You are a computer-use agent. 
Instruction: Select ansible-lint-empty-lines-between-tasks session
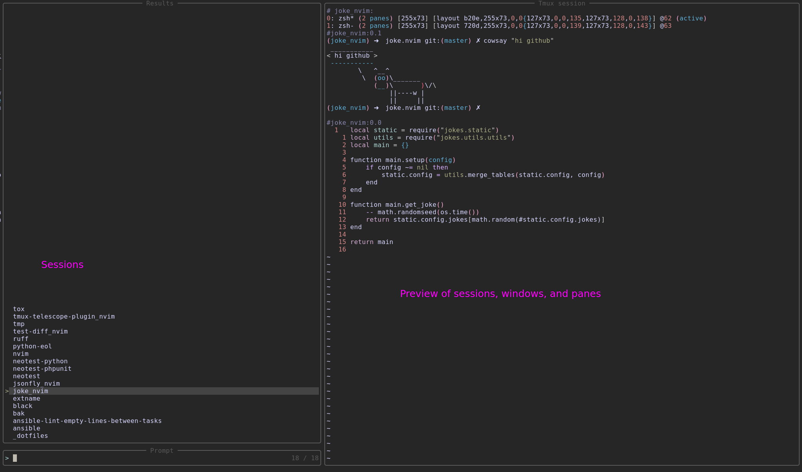coord(87,421)
